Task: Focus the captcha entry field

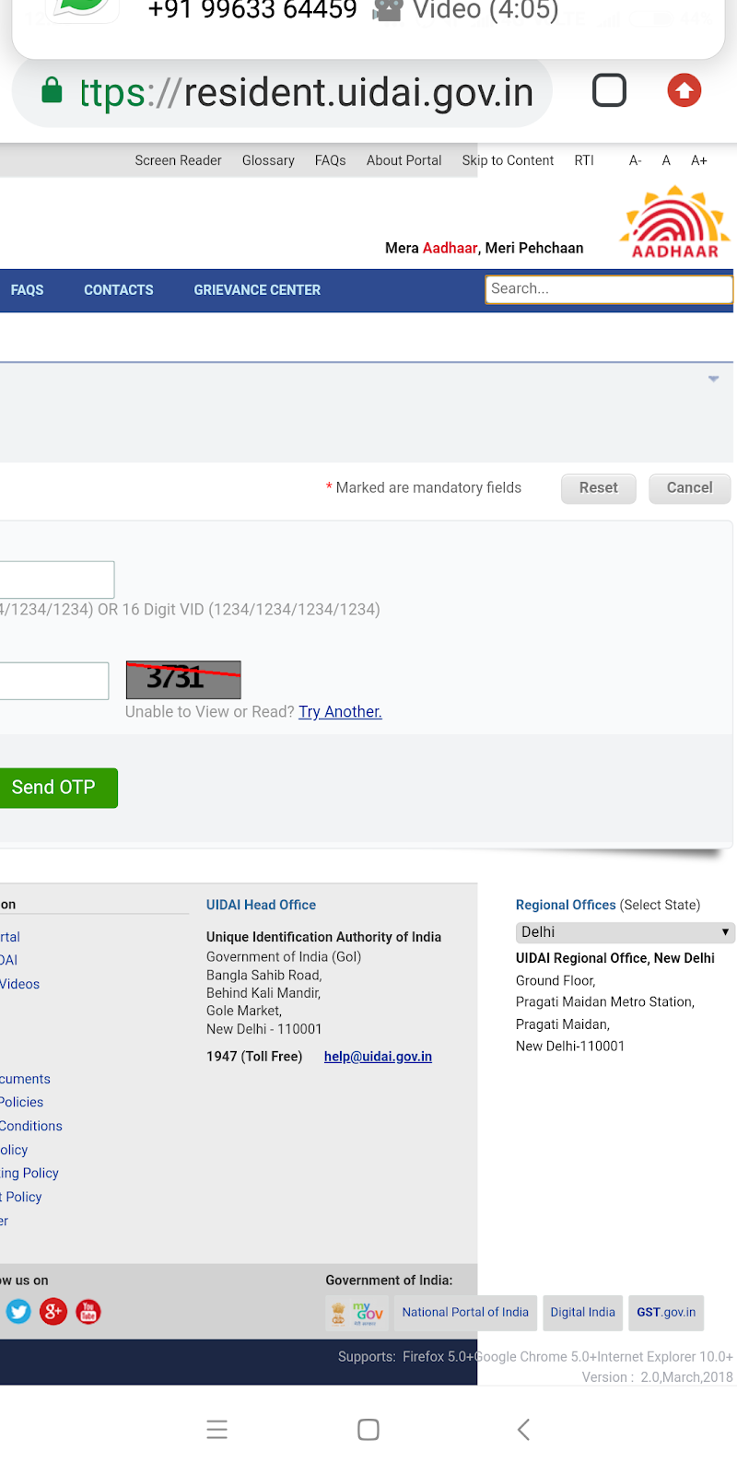Action: pyautogui.click(x=54, y=681)
